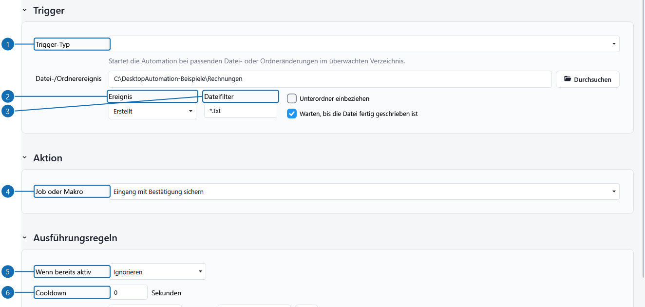Click the Ausführungsregeln section heading

tap(76, 238)
